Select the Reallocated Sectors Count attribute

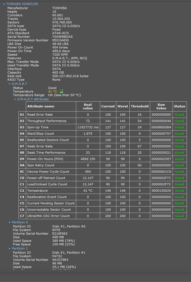(x=48, y=140)
